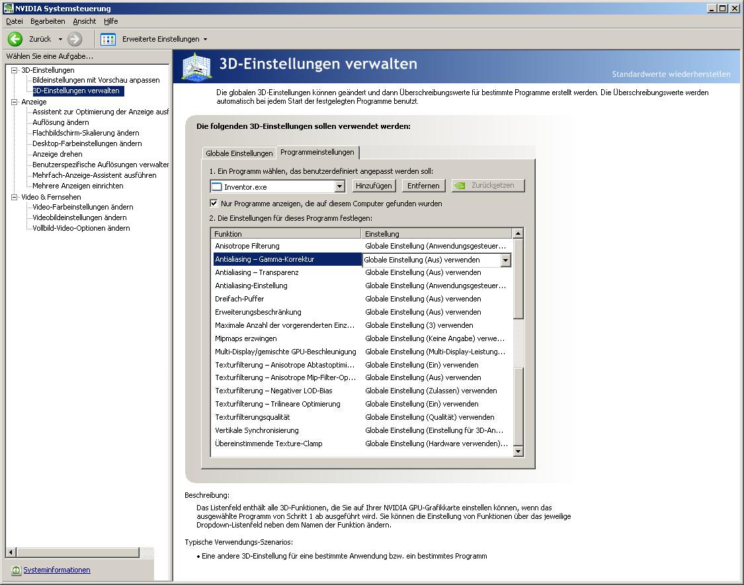
Task: Click the Funktion column header
Action: (286, 233)
